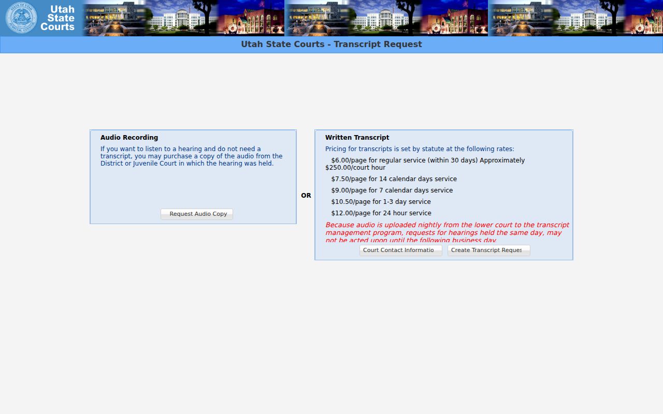Screen dimensions: 663x414
Task: Click the $6.00/page regular service line
Action: tap(425, 164)
